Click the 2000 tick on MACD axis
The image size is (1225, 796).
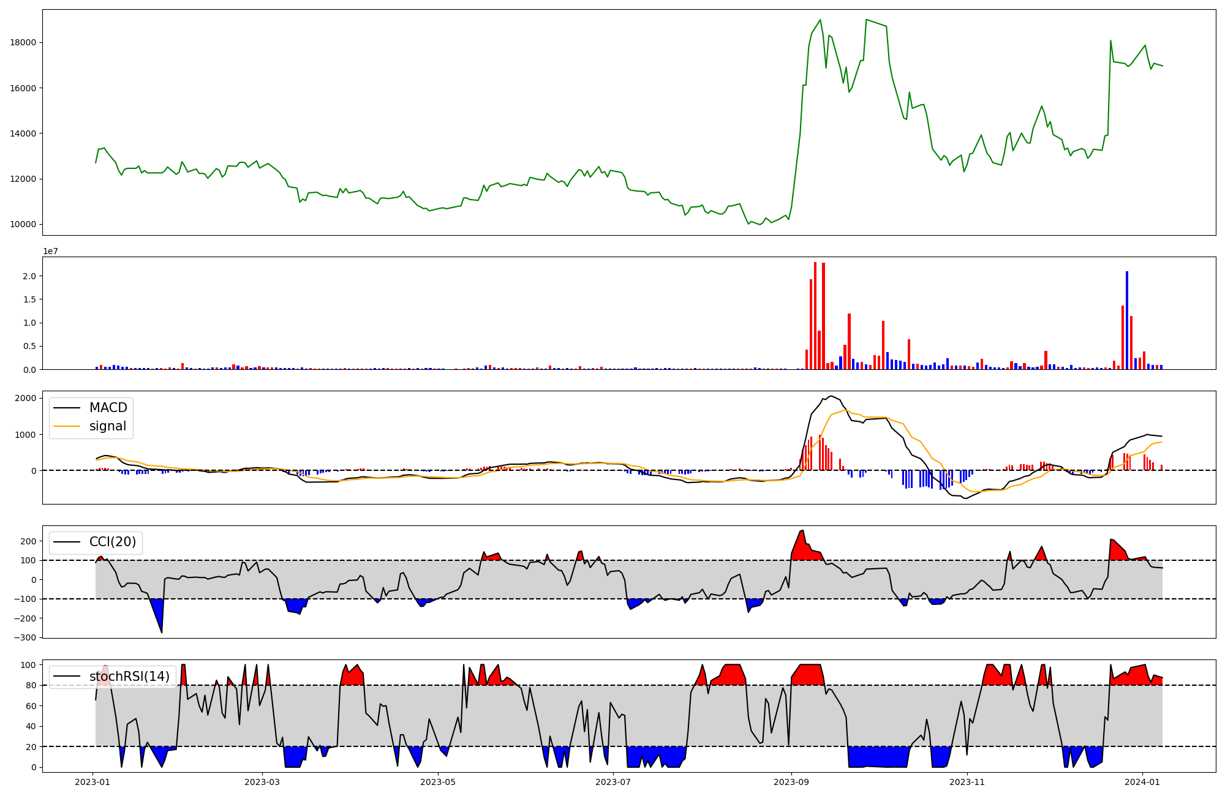[x=25, y=398]
